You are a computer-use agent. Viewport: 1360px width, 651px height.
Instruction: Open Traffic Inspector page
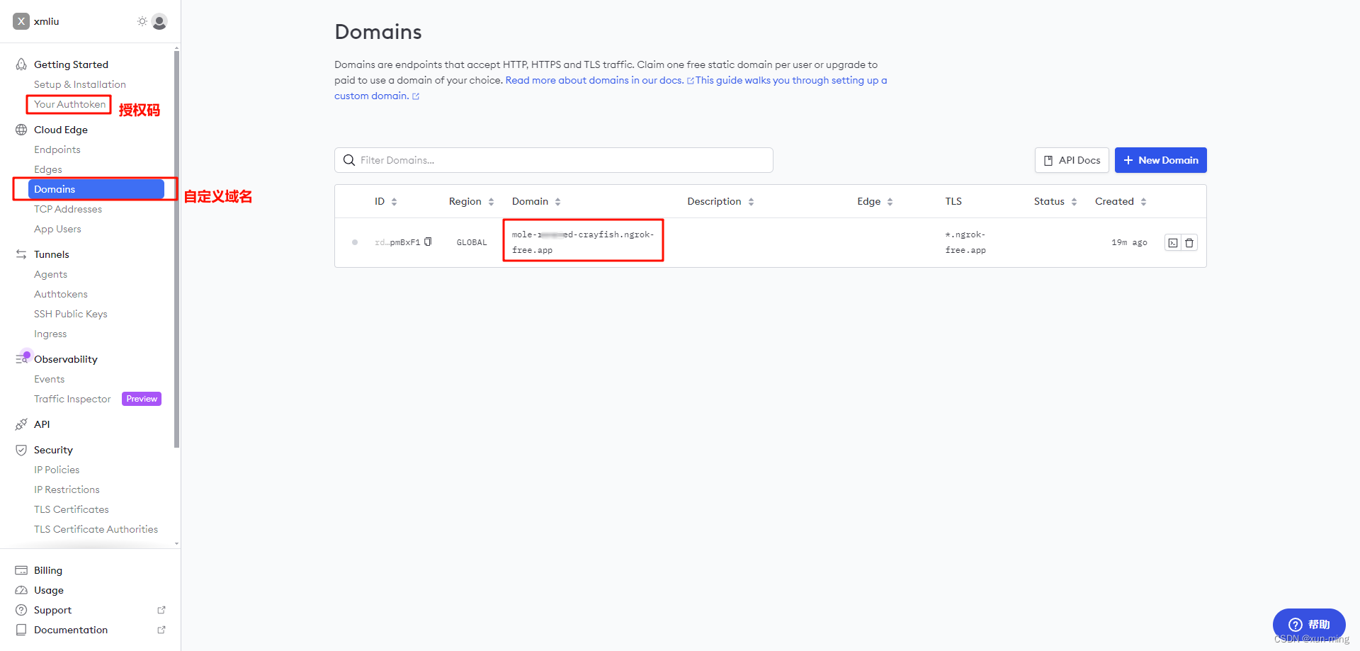click(72, 399)
